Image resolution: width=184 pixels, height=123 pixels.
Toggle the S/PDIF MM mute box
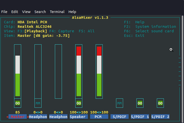(x=120, y=103)
